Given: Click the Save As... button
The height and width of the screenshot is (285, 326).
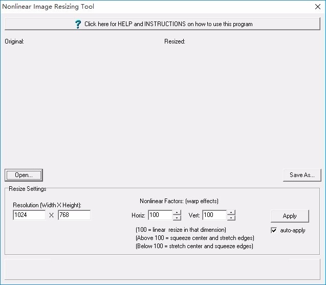Looking at the screenshot, I should 302,175.
